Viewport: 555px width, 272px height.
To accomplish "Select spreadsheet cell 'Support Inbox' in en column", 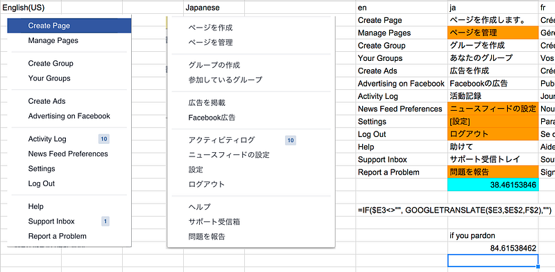I will (x=402, y=160).
